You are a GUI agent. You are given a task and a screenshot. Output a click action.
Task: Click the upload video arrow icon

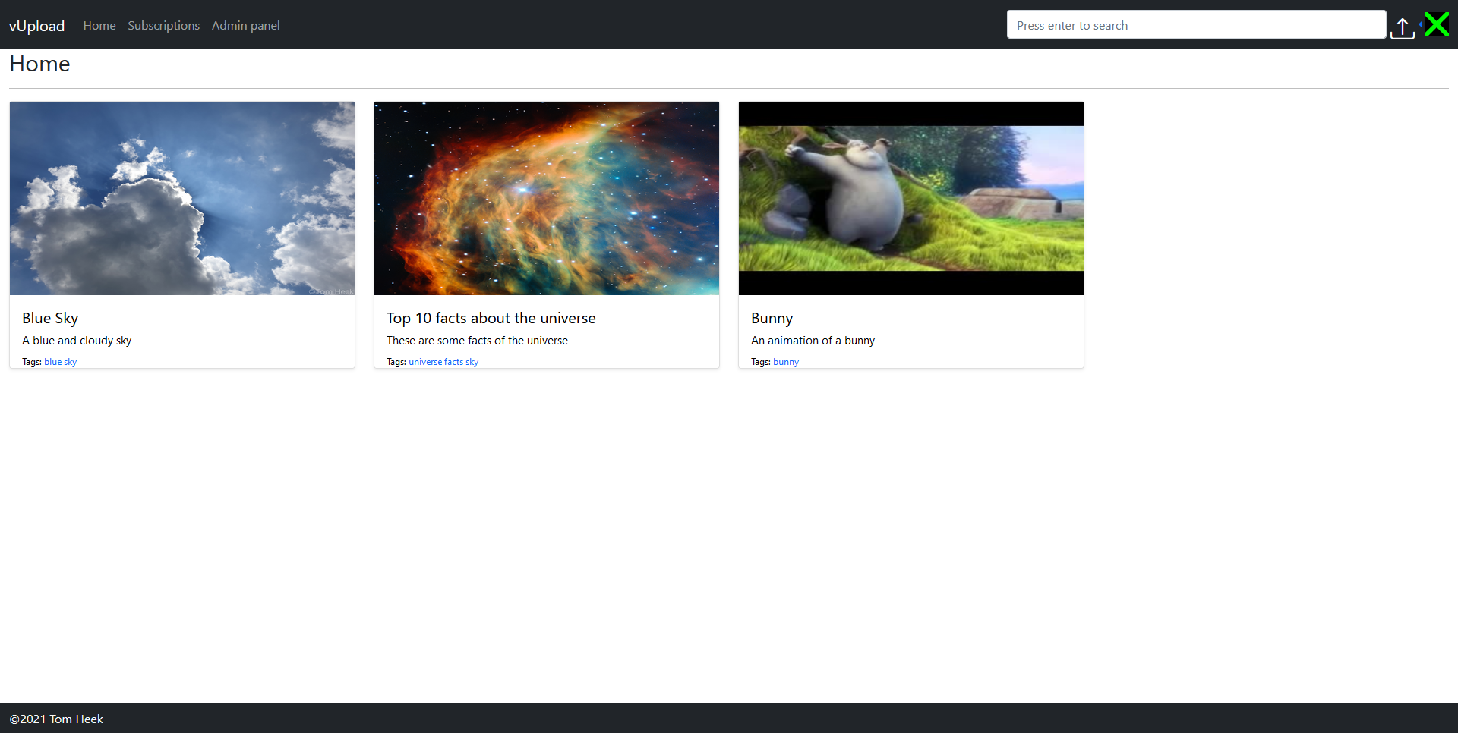[1402, 27]
